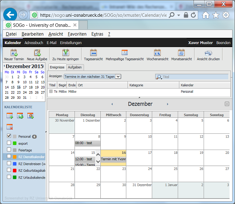Switch to Tagesansicht day view
Image resolution: width=235 pixels, height=204 pixels.
tap(94, 55)
